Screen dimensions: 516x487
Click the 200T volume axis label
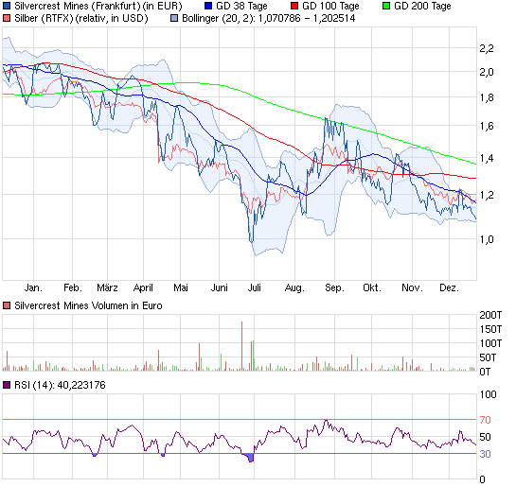click(x=490, y=315)
